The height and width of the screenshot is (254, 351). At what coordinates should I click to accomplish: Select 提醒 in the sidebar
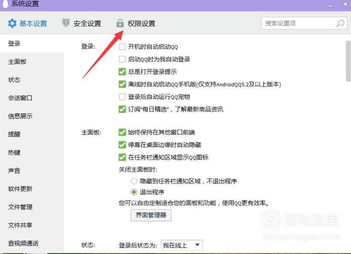tap(32, 134)
